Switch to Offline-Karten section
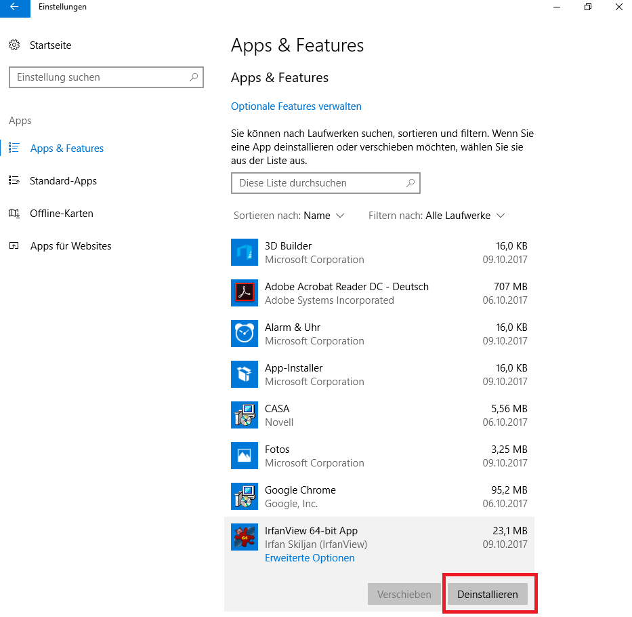 pyautogui.click(x=61, y=214)
